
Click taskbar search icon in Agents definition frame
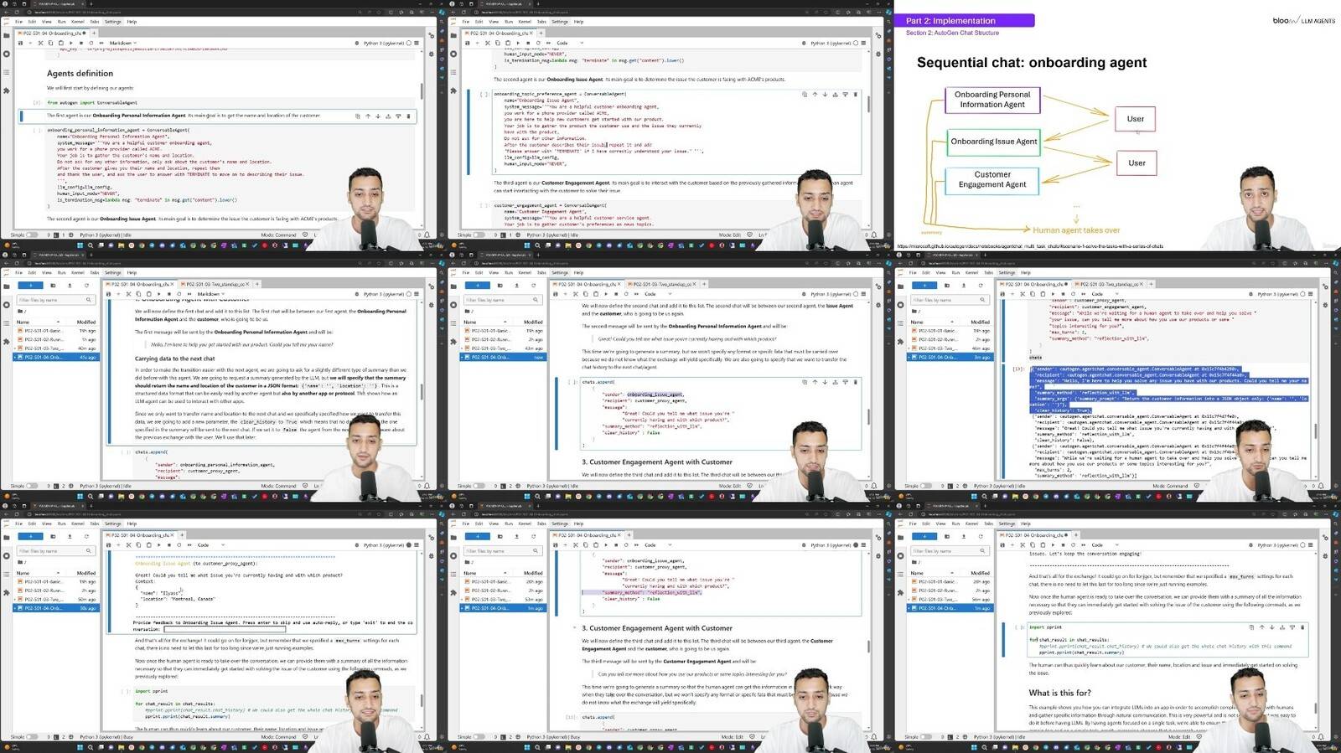coord(91,245)
